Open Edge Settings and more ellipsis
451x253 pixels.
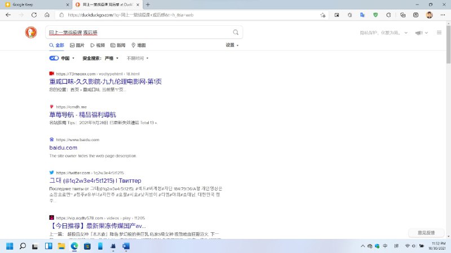[x=443, y=15]
